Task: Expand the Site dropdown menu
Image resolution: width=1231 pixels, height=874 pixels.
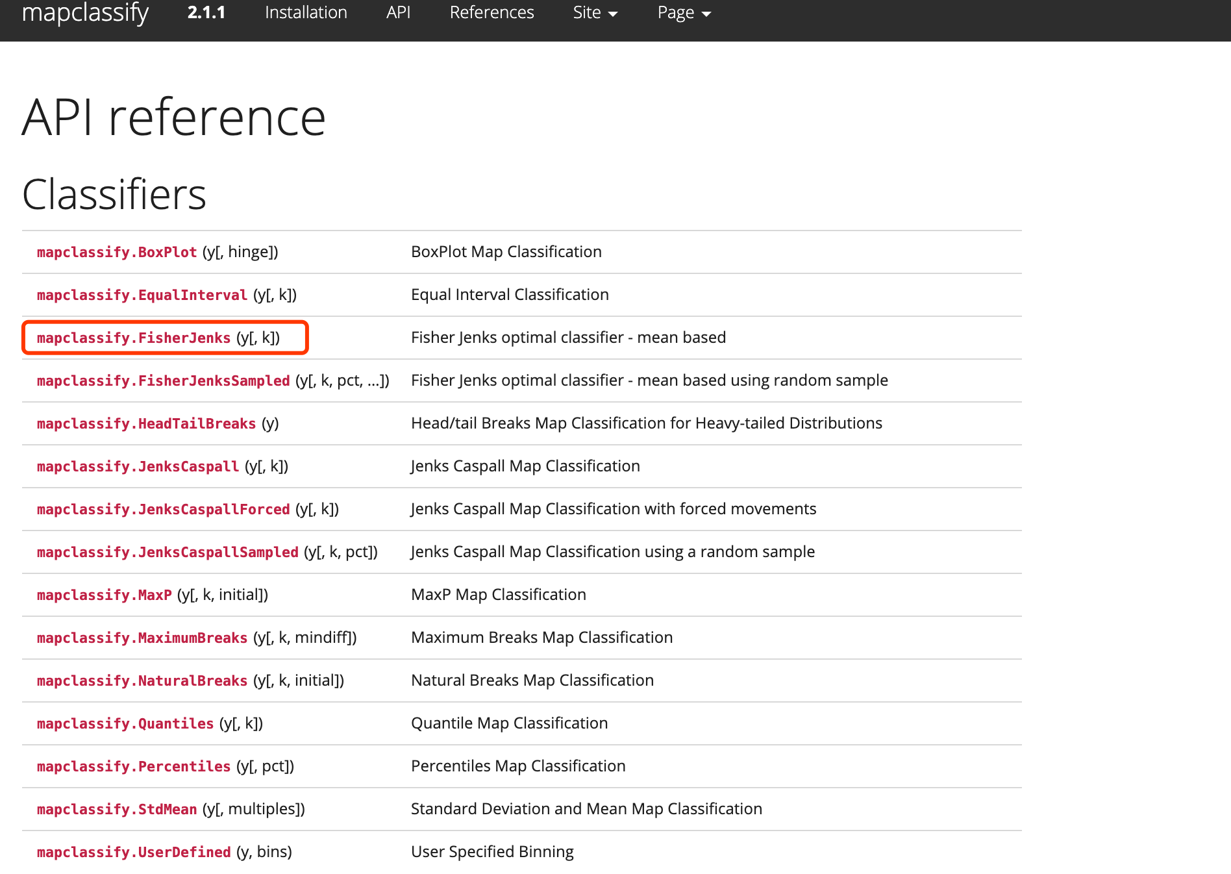Action: 594,12
